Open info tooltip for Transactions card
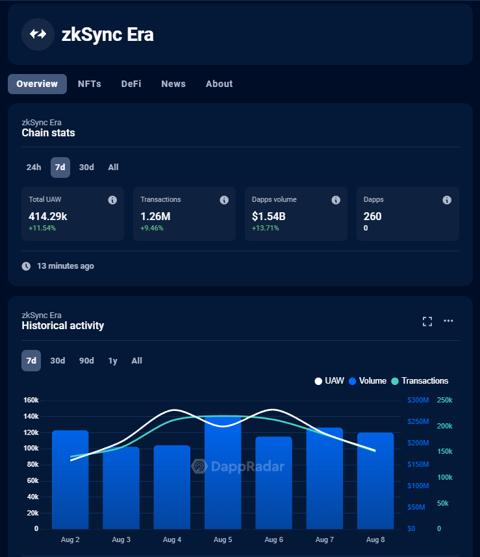Screen dimensions: 480x557 [x=224, y=200]
